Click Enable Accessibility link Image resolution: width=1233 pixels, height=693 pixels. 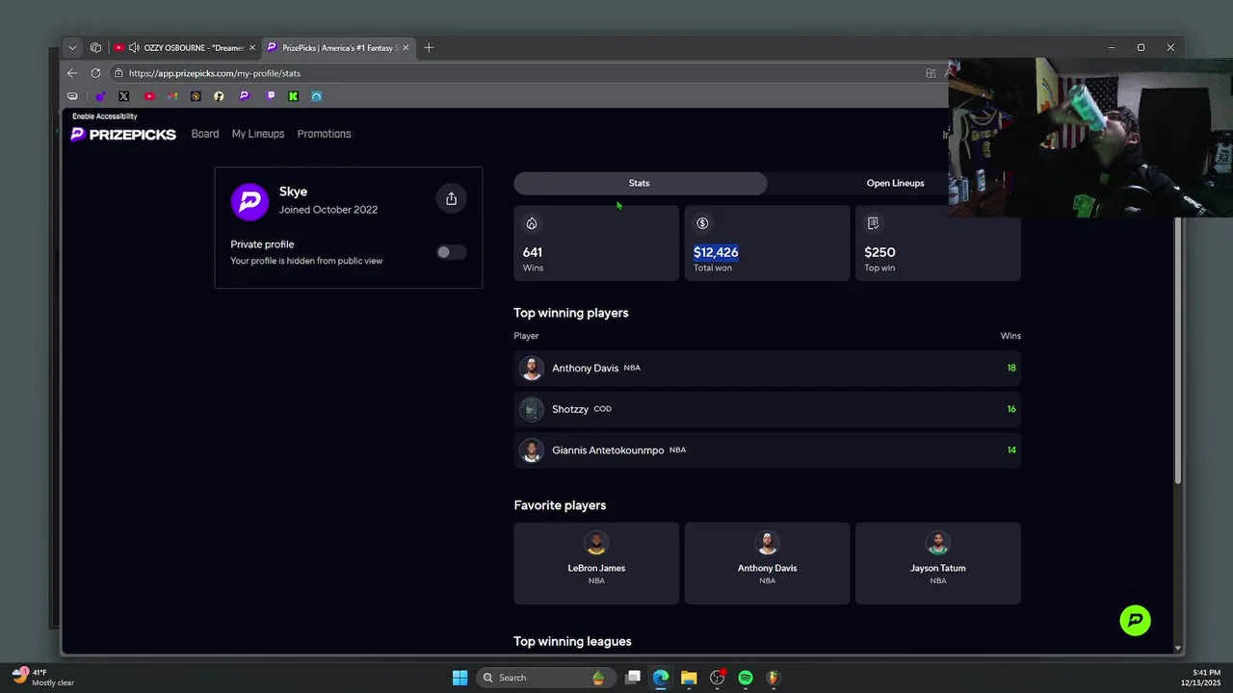[105, 116]
